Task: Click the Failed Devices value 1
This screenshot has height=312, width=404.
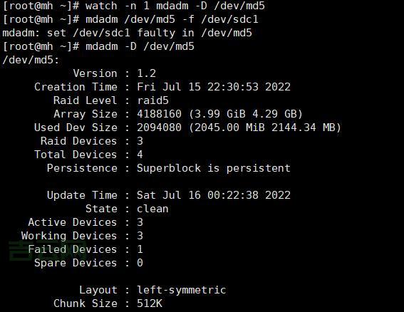Action: point(140,249)
